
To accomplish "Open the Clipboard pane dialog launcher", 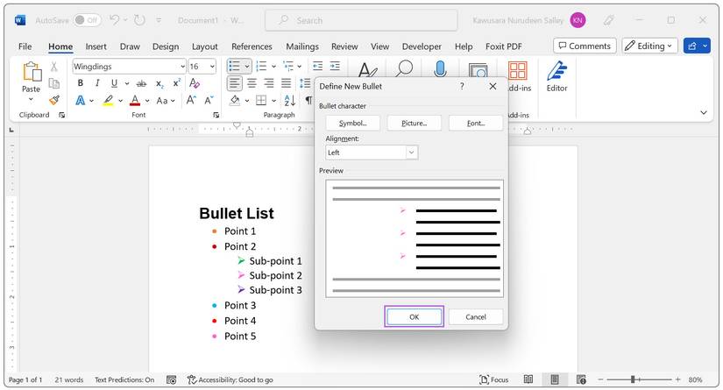I will [x=62, y=116].
